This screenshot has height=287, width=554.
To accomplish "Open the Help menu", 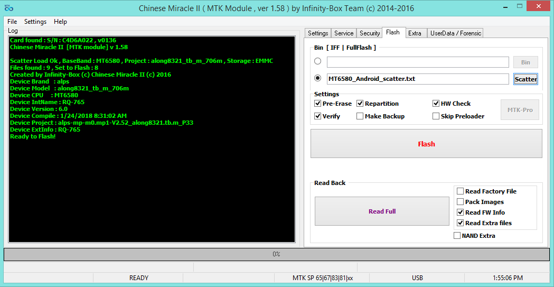I will click(60, 22).
